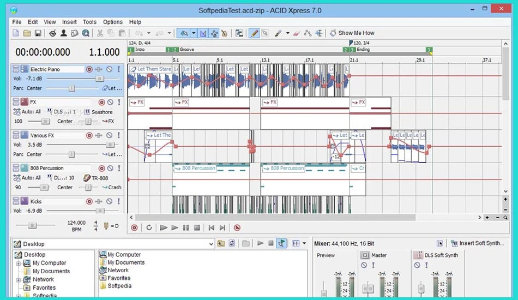This screenshot has width=518, height=300.
Task: Click the Undo arrow toolbar icon
Action: (139, 33)
